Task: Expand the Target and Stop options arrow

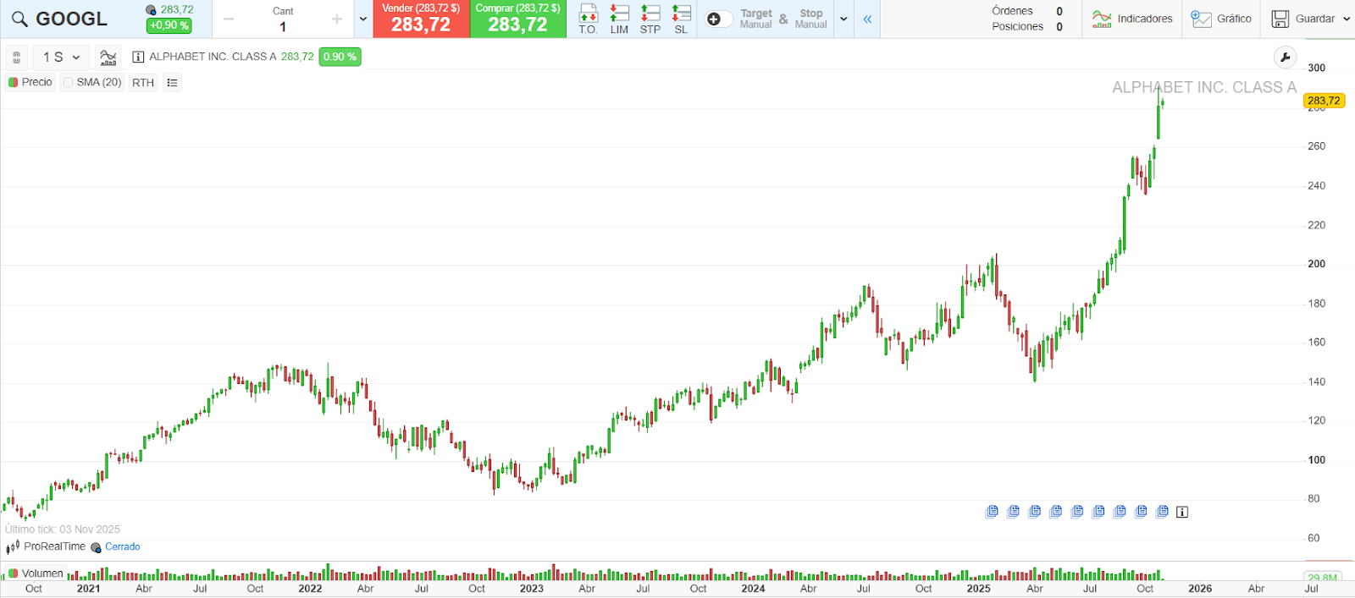Action: (843, 19)
